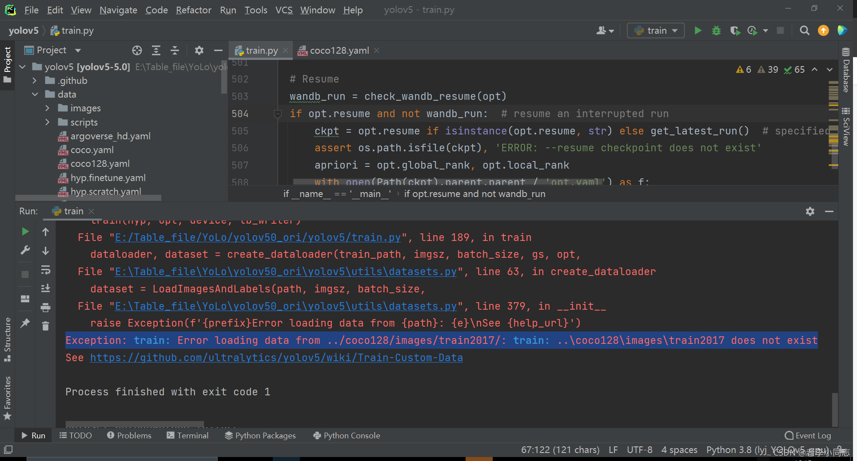Open the TODO tool window
The image size is (857, 461).
[76, 436]
